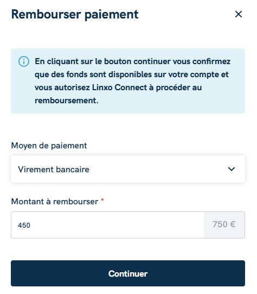The width and height of the screenshot is (257, 294).
Task: Click the 450 value in the amount field
Action: (x=24, y=226)
